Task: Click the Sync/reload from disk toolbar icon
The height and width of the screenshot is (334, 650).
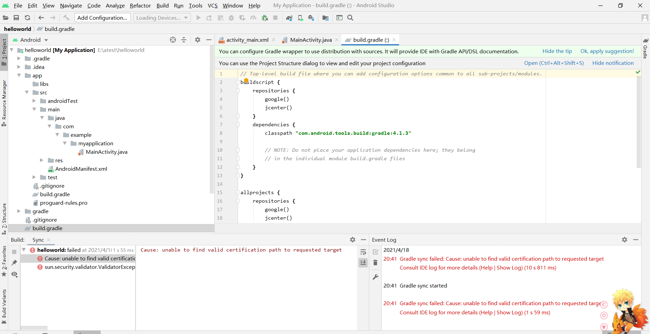Action: pos(27,18)
